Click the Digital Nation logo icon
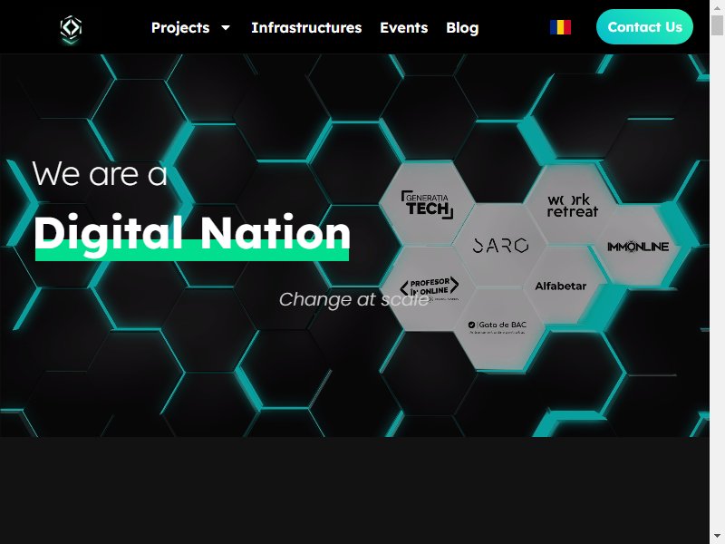The image size is (725, 544). (71, 29)
